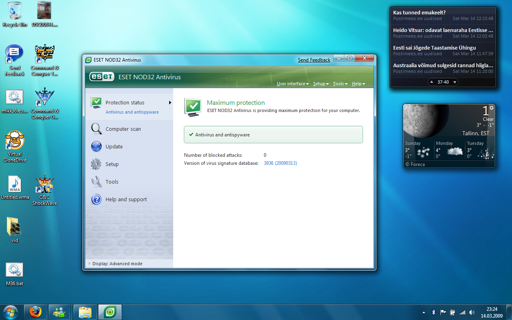
Task: Open headline 'Austraalia võimud sulgesid rannad'
Action: point(443,65)
